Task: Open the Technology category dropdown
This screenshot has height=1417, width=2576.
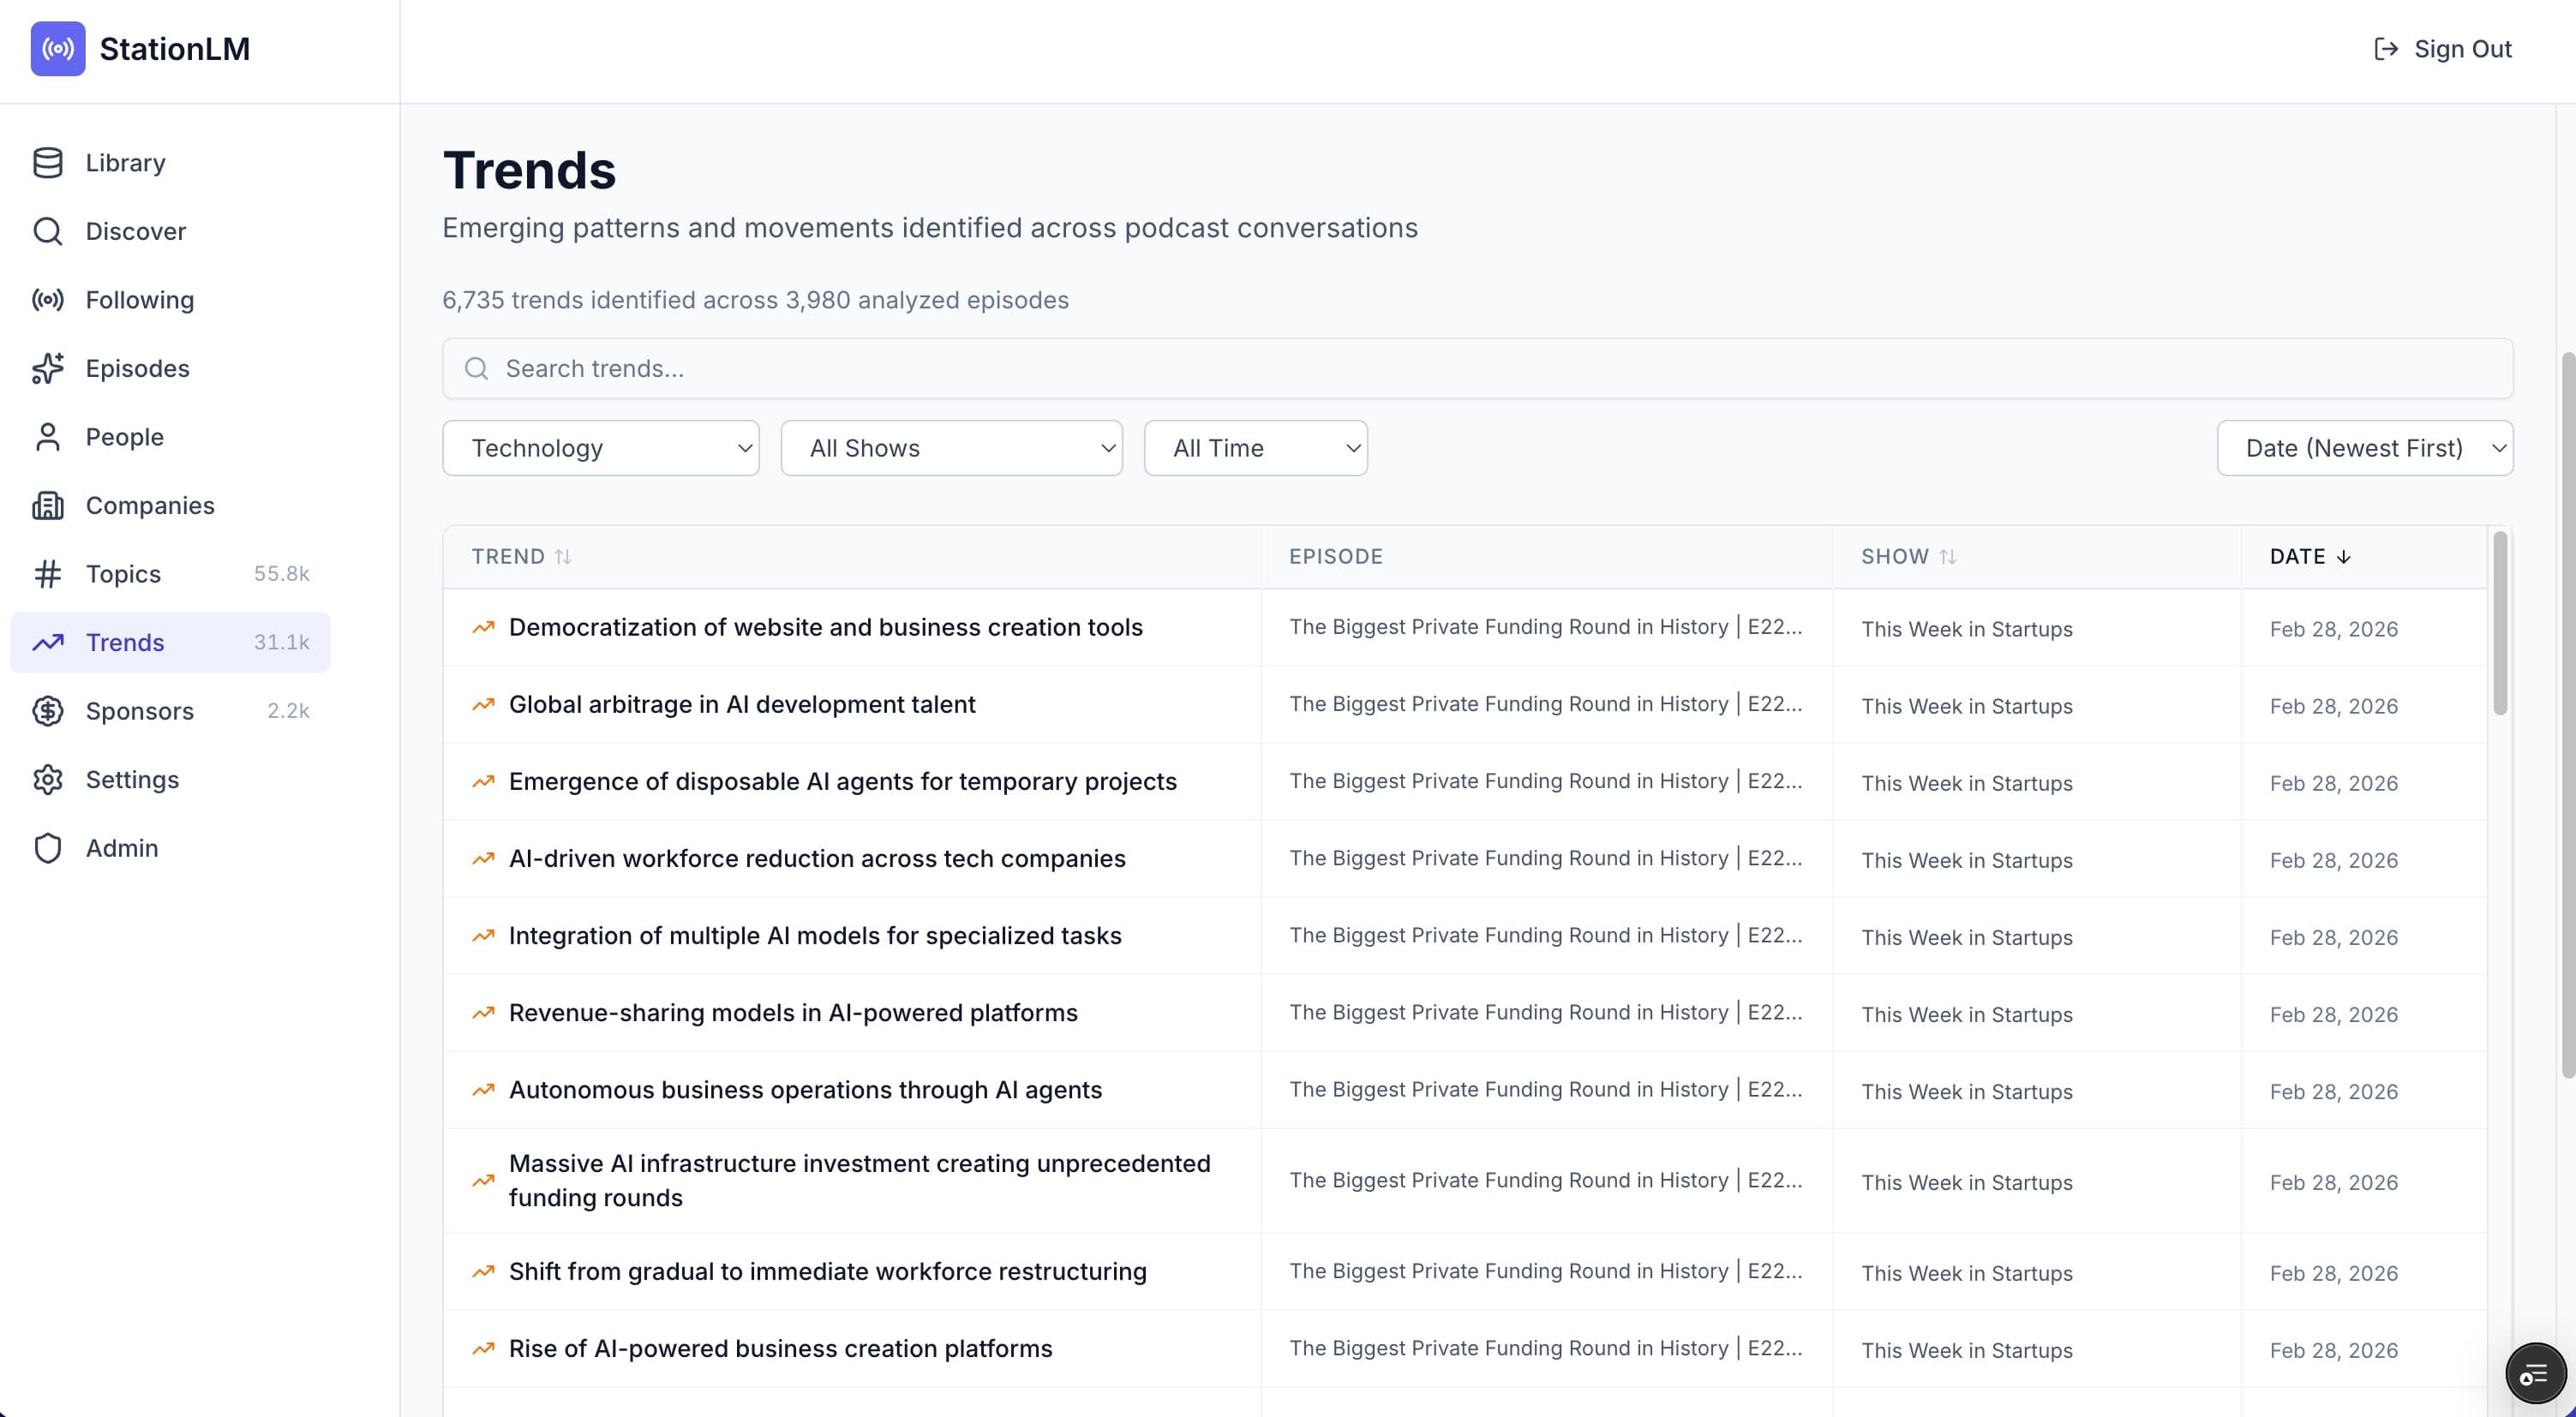Action: click(600, 447)
